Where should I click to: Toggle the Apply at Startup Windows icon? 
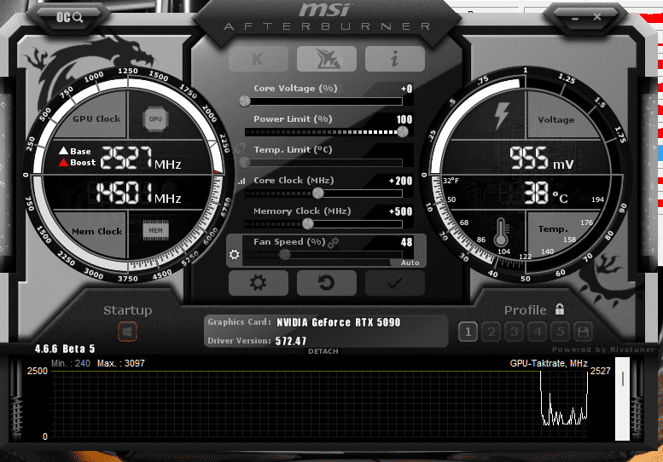click(x=127, y=332)
